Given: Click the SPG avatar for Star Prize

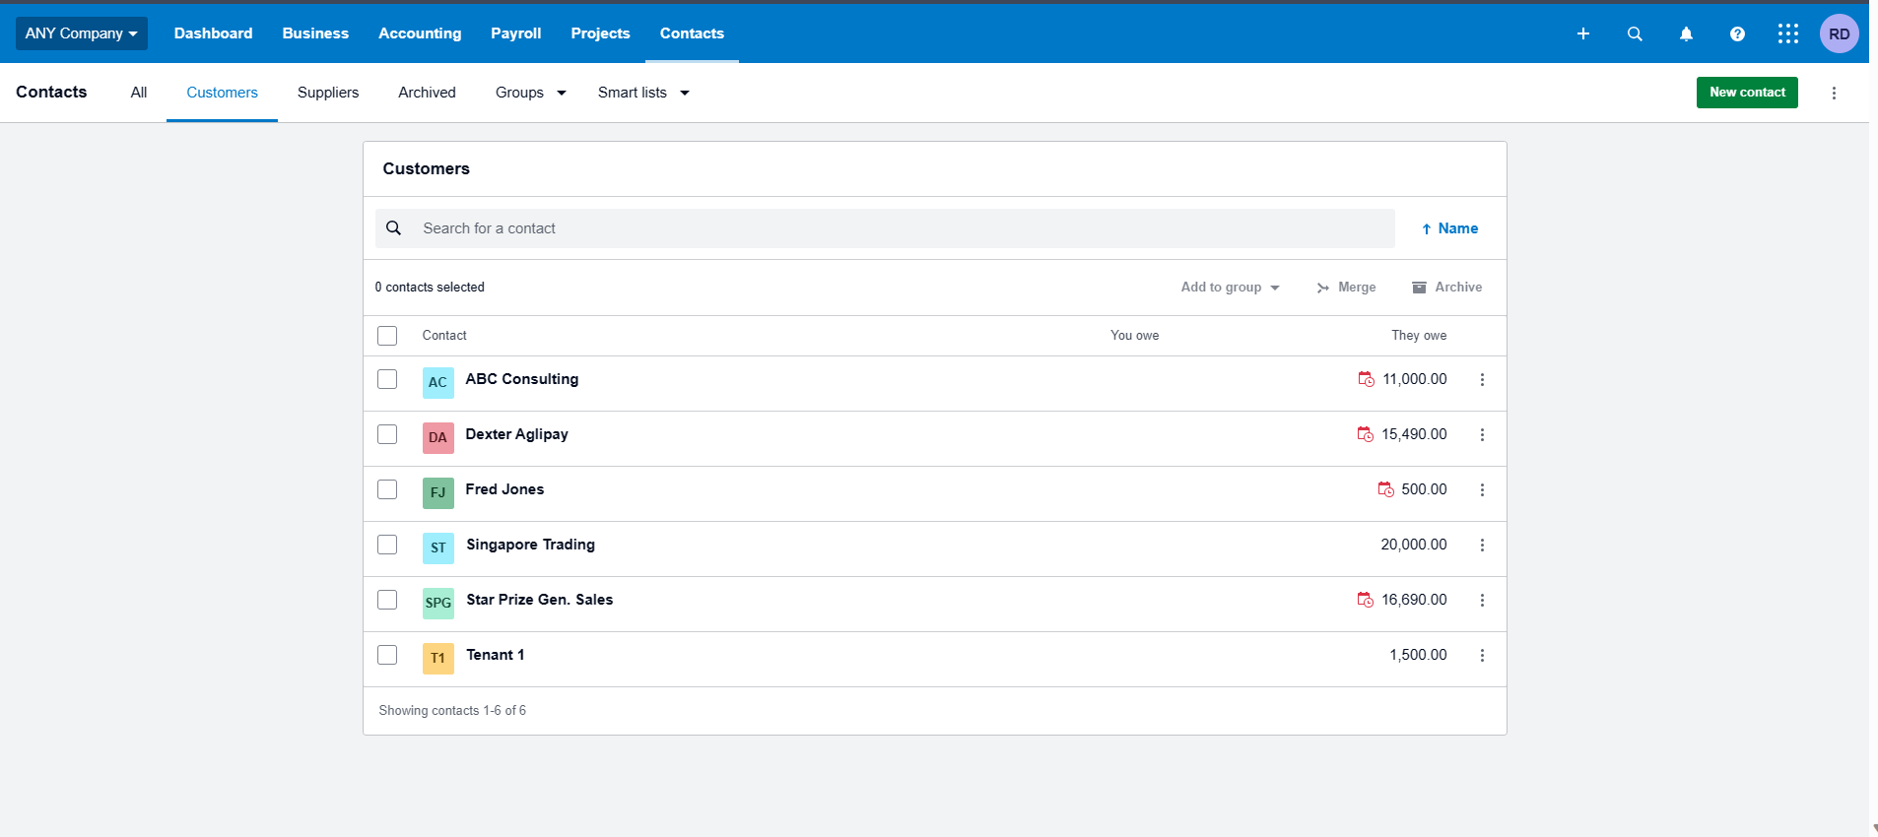Looking at the screenshot, I should (438, 604).
